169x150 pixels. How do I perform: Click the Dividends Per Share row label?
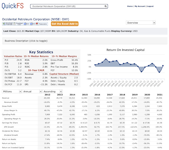[x=10, y=131]
